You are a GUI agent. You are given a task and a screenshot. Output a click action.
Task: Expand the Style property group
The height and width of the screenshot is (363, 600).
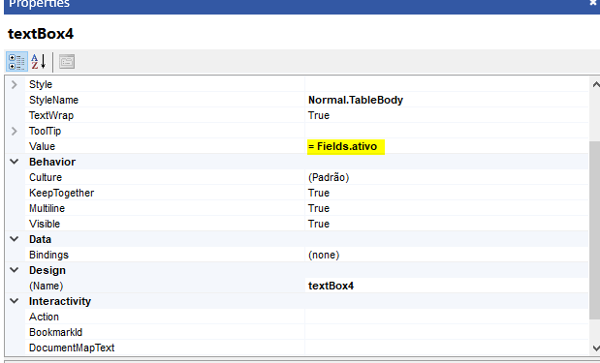pyautogui.click(x=15, y=84)
